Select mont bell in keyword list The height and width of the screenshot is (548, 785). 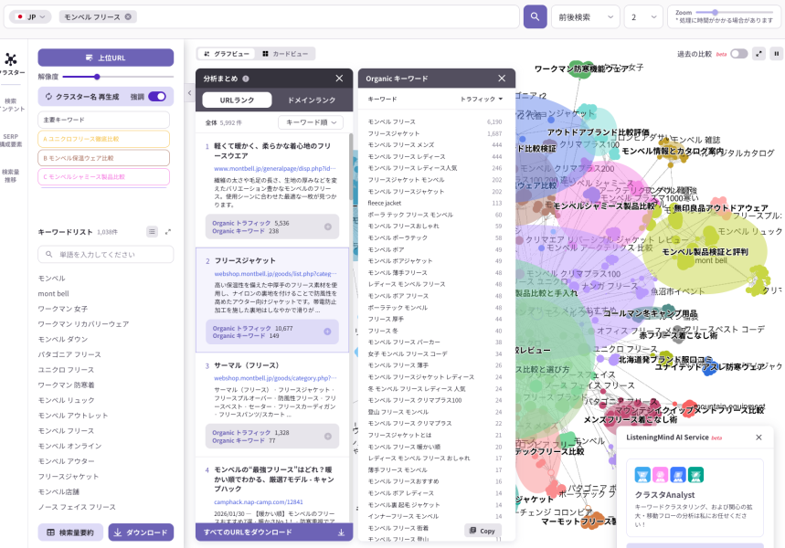54,294
